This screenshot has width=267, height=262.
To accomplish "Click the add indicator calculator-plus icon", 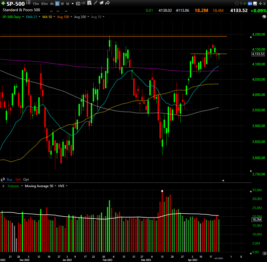I will click(x=89, y=3).
